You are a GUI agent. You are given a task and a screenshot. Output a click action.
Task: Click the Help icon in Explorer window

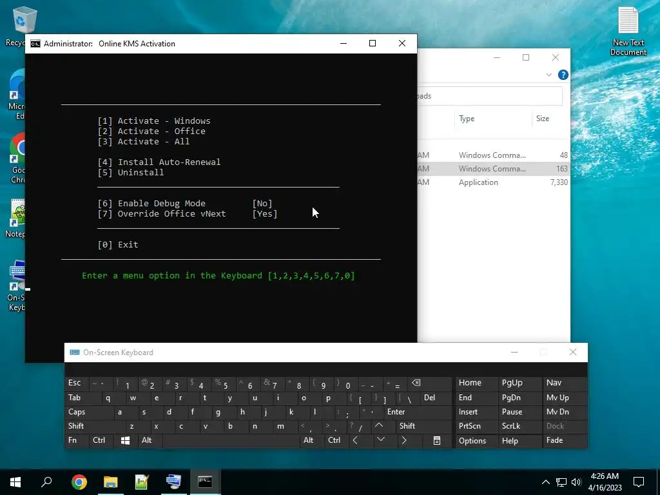(x=563, y=75)
